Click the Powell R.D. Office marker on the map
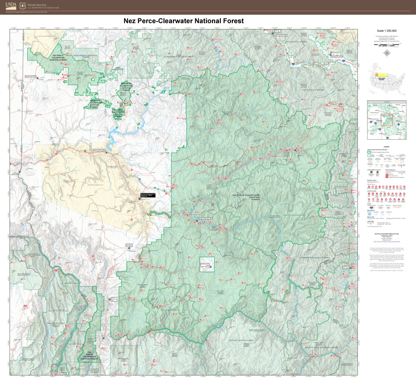The image size is (416, 385). pos(295,150)
